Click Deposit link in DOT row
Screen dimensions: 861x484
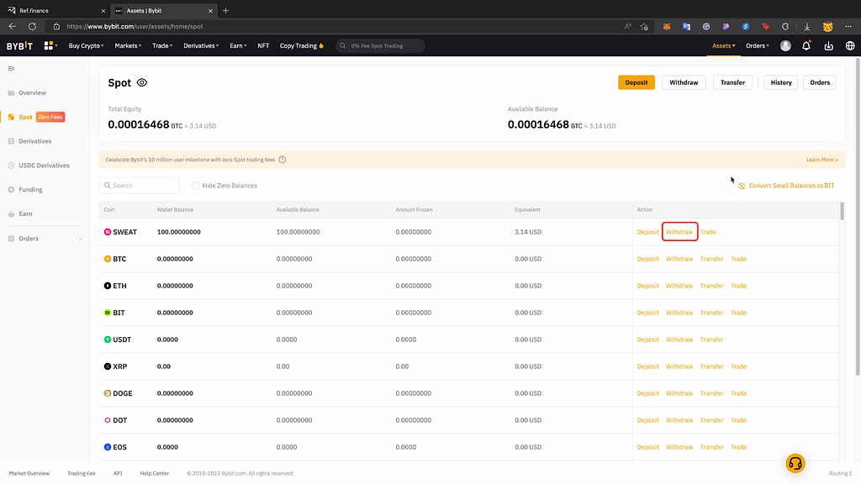648,420
